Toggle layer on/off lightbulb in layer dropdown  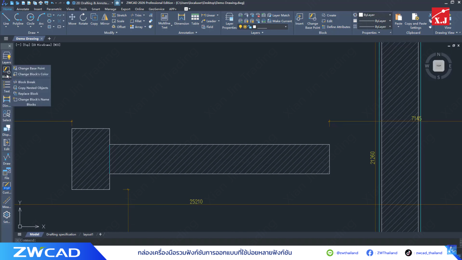[240, 27]
